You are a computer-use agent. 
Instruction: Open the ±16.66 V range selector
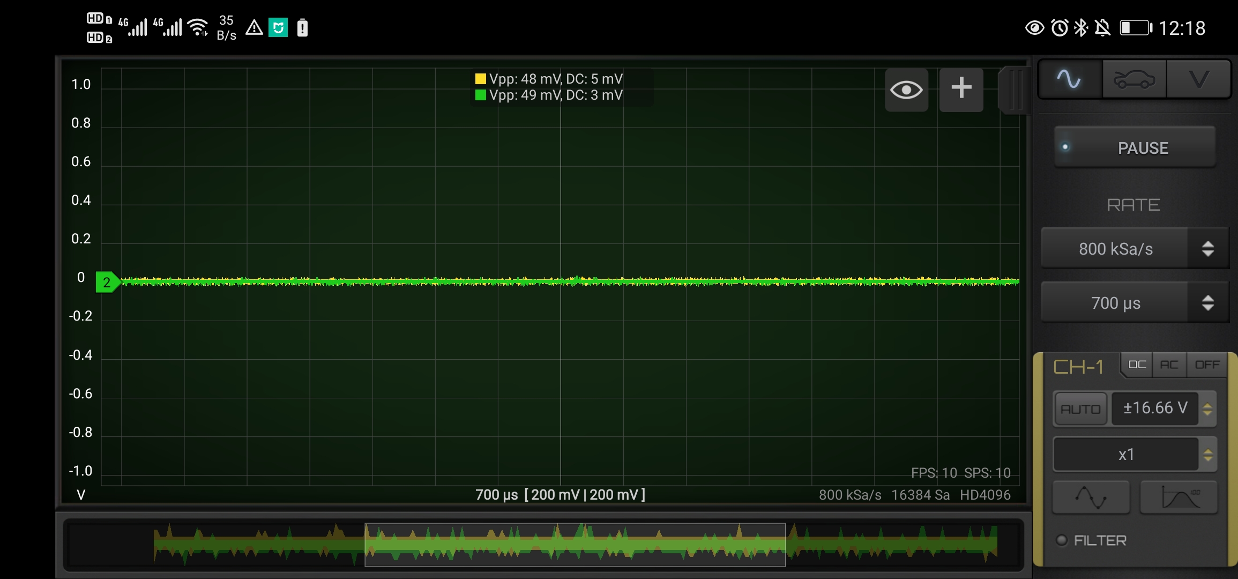1155,409
